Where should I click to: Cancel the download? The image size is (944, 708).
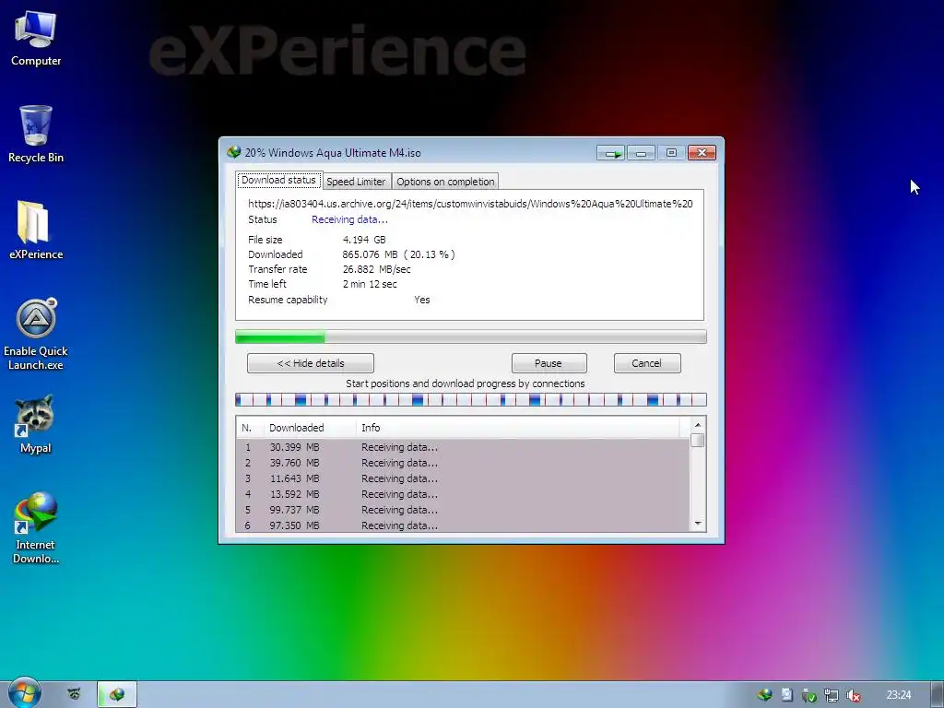click(646, 363)
